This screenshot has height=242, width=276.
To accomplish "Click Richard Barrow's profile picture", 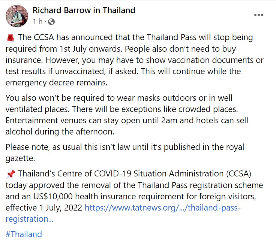I will pos(16,16).
